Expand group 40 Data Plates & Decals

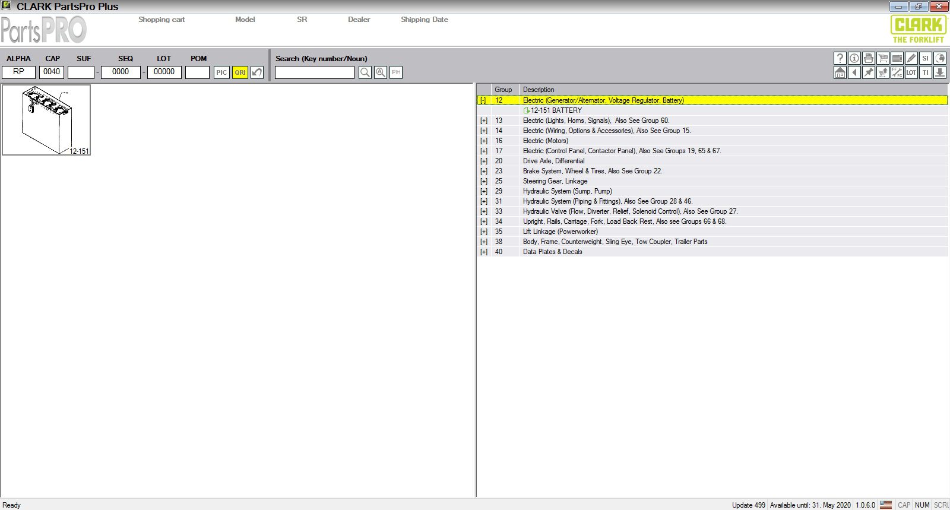[x=484, y=252]
